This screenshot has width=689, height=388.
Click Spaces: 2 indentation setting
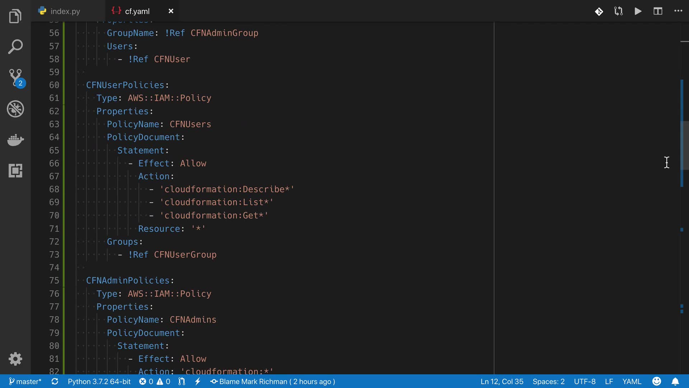point(548,382)
